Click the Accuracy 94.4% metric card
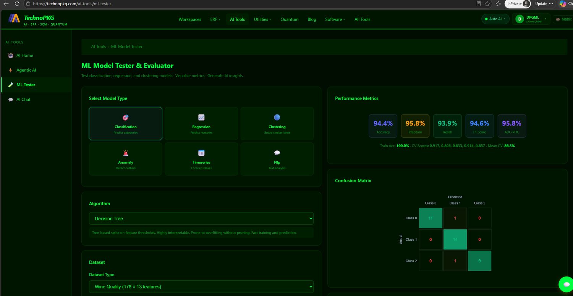Viewport: 573px width, 296px height. tap(383, 126)
